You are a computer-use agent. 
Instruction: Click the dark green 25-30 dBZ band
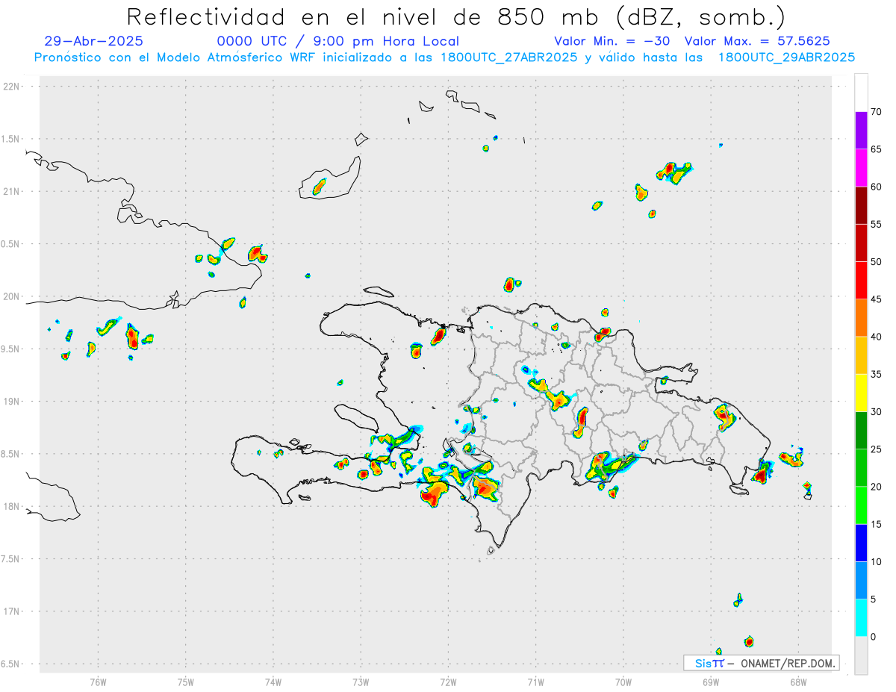click(861, 431)
